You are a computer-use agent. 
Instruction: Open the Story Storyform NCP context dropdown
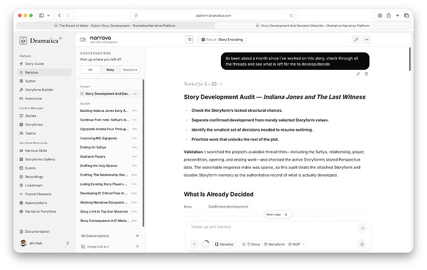[x=274, y=244]
